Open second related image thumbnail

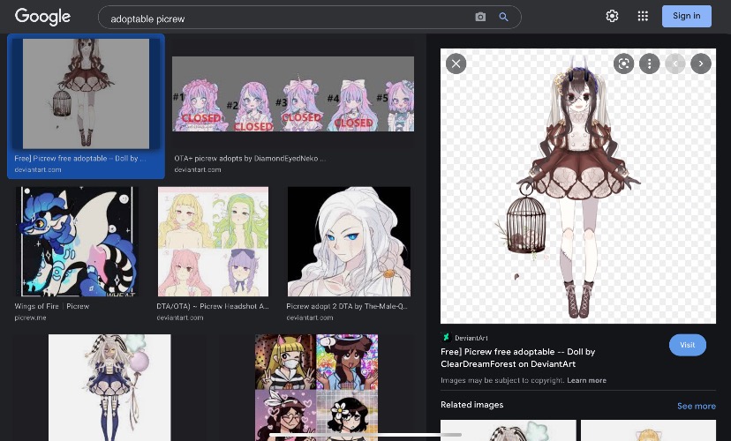pyautogui.click(x=649, y=430)
